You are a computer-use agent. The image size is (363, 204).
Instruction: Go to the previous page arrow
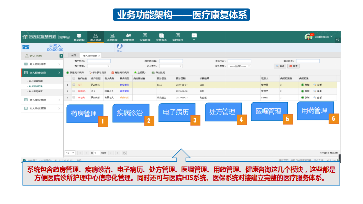point(87,153)
